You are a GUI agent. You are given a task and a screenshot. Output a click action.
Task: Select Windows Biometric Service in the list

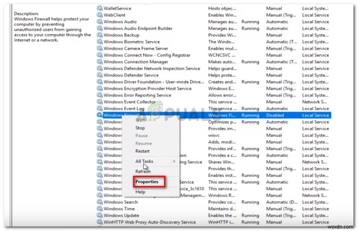coord(132,42)
